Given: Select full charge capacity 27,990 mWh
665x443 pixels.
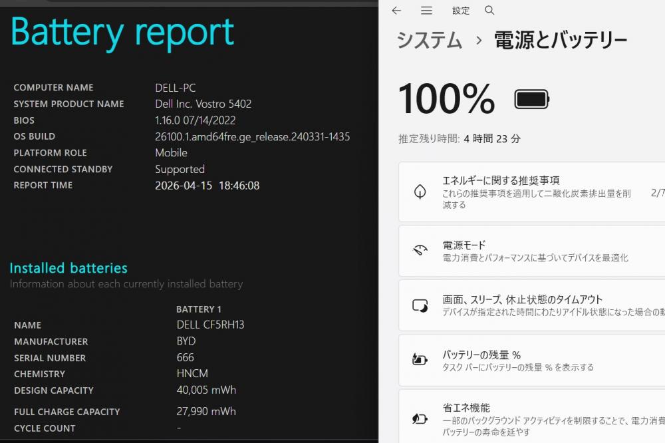Looking at the screenshot, I should [x=206, y=411].
